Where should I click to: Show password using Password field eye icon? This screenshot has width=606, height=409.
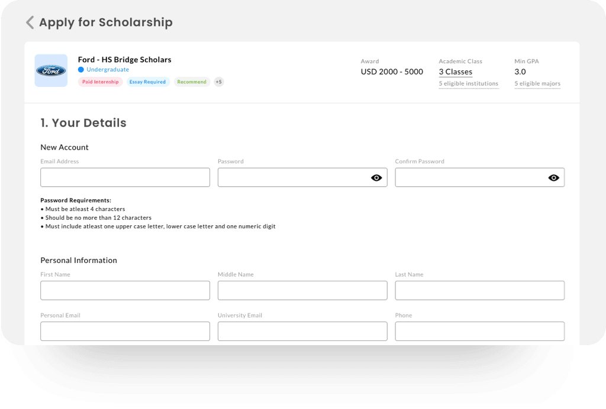tap(376, 177)
